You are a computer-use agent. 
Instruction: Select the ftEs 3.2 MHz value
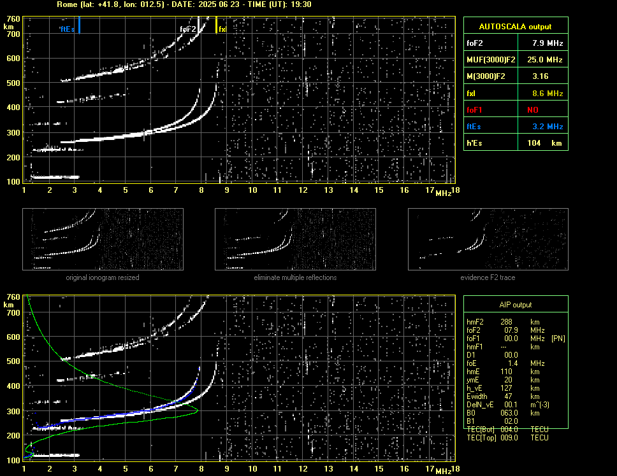click(548, 127)
